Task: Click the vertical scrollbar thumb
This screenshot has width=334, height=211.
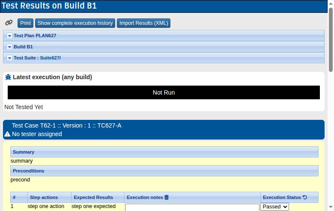Action: 331,40
